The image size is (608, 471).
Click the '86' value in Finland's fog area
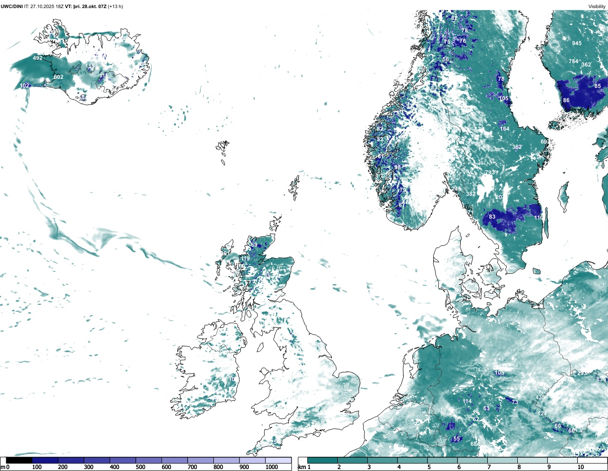pyautogui.click(x=566, y=100)
